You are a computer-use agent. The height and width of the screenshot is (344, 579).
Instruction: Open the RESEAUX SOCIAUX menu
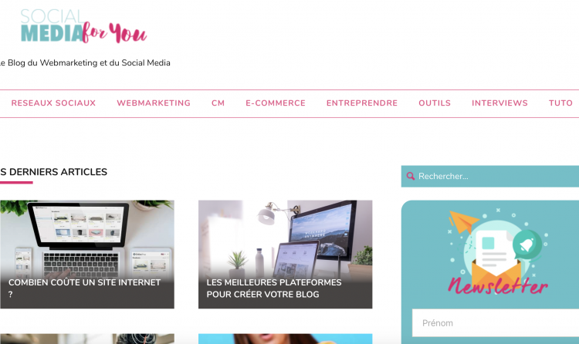[x=53, y=103]
